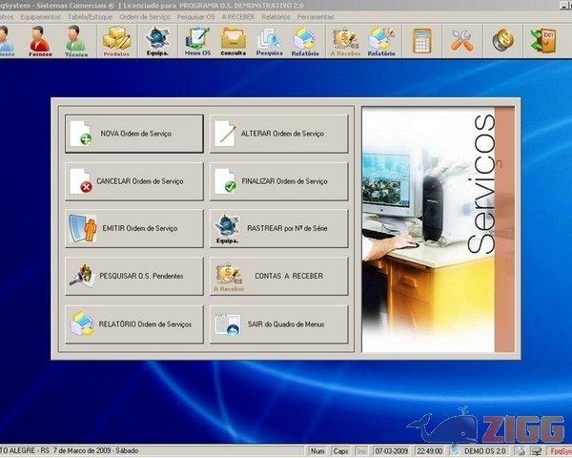Viewport: 572px width, 458px height.
Task: Click ALTERAR Ordem de Serviço button
Action: (279, 134)
